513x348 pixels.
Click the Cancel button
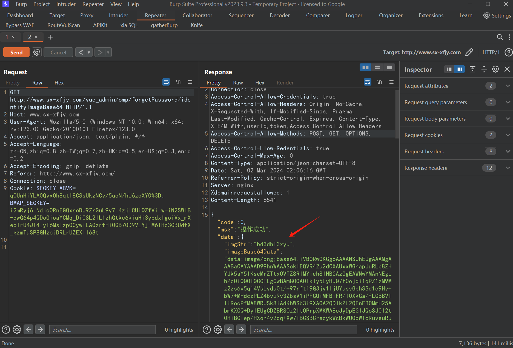tap(58, 52)
